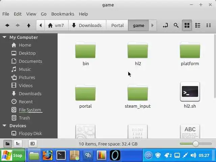Select game segment in path bar
This screenshot has height=162, width=216.
(x=138, y=25)
